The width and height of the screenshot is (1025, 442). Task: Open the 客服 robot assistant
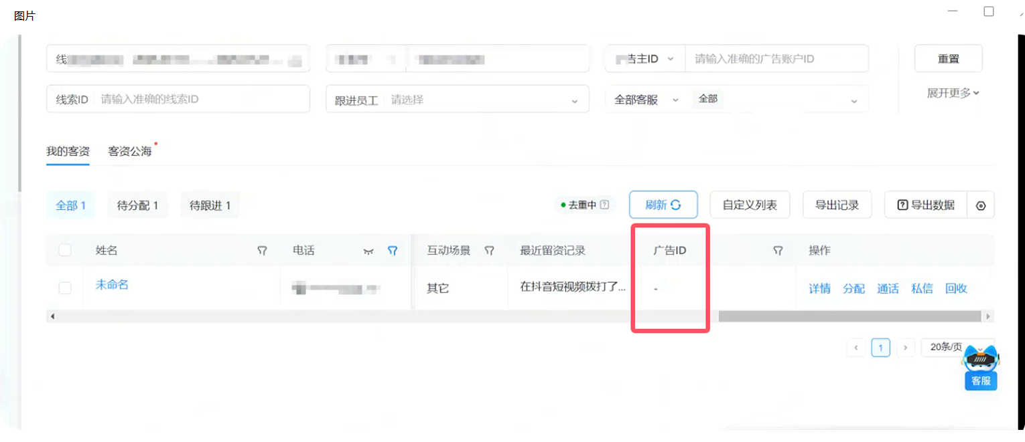(x=981, y=368)
